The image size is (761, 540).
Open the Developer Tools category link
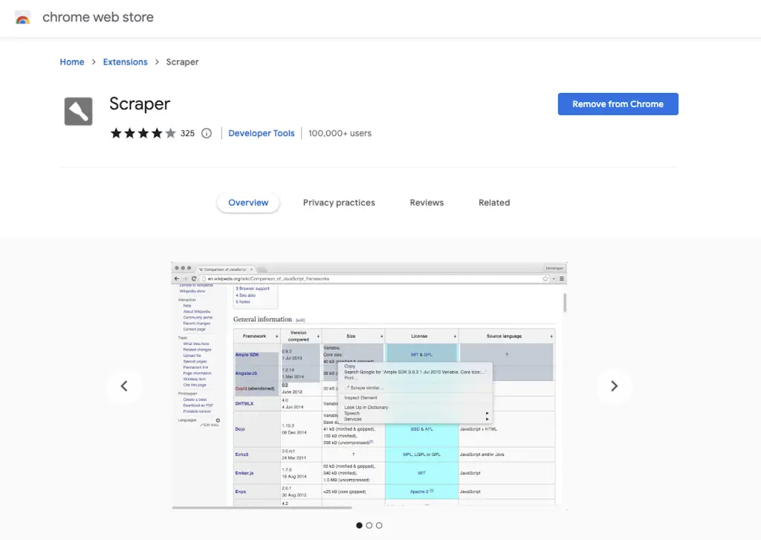click(x=261, y=133)
